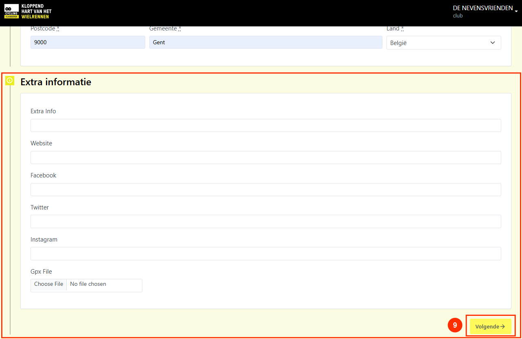
Task: Click the Postcode field containing 9000
Action: coord(88,42)
